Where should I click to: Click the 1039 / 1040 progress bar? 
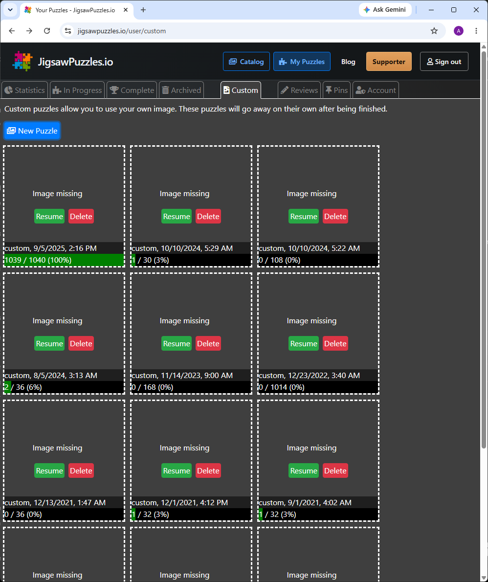(x=64, y=260)
